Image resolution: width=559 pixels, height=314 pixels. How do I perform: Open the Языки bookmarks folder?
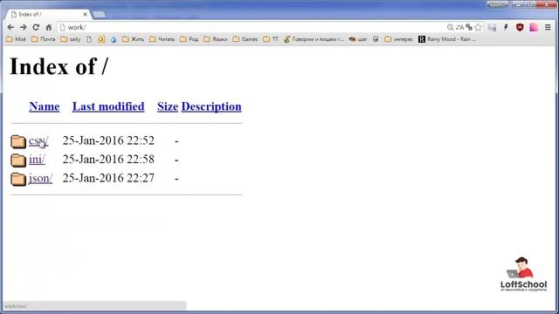[216, 39]
